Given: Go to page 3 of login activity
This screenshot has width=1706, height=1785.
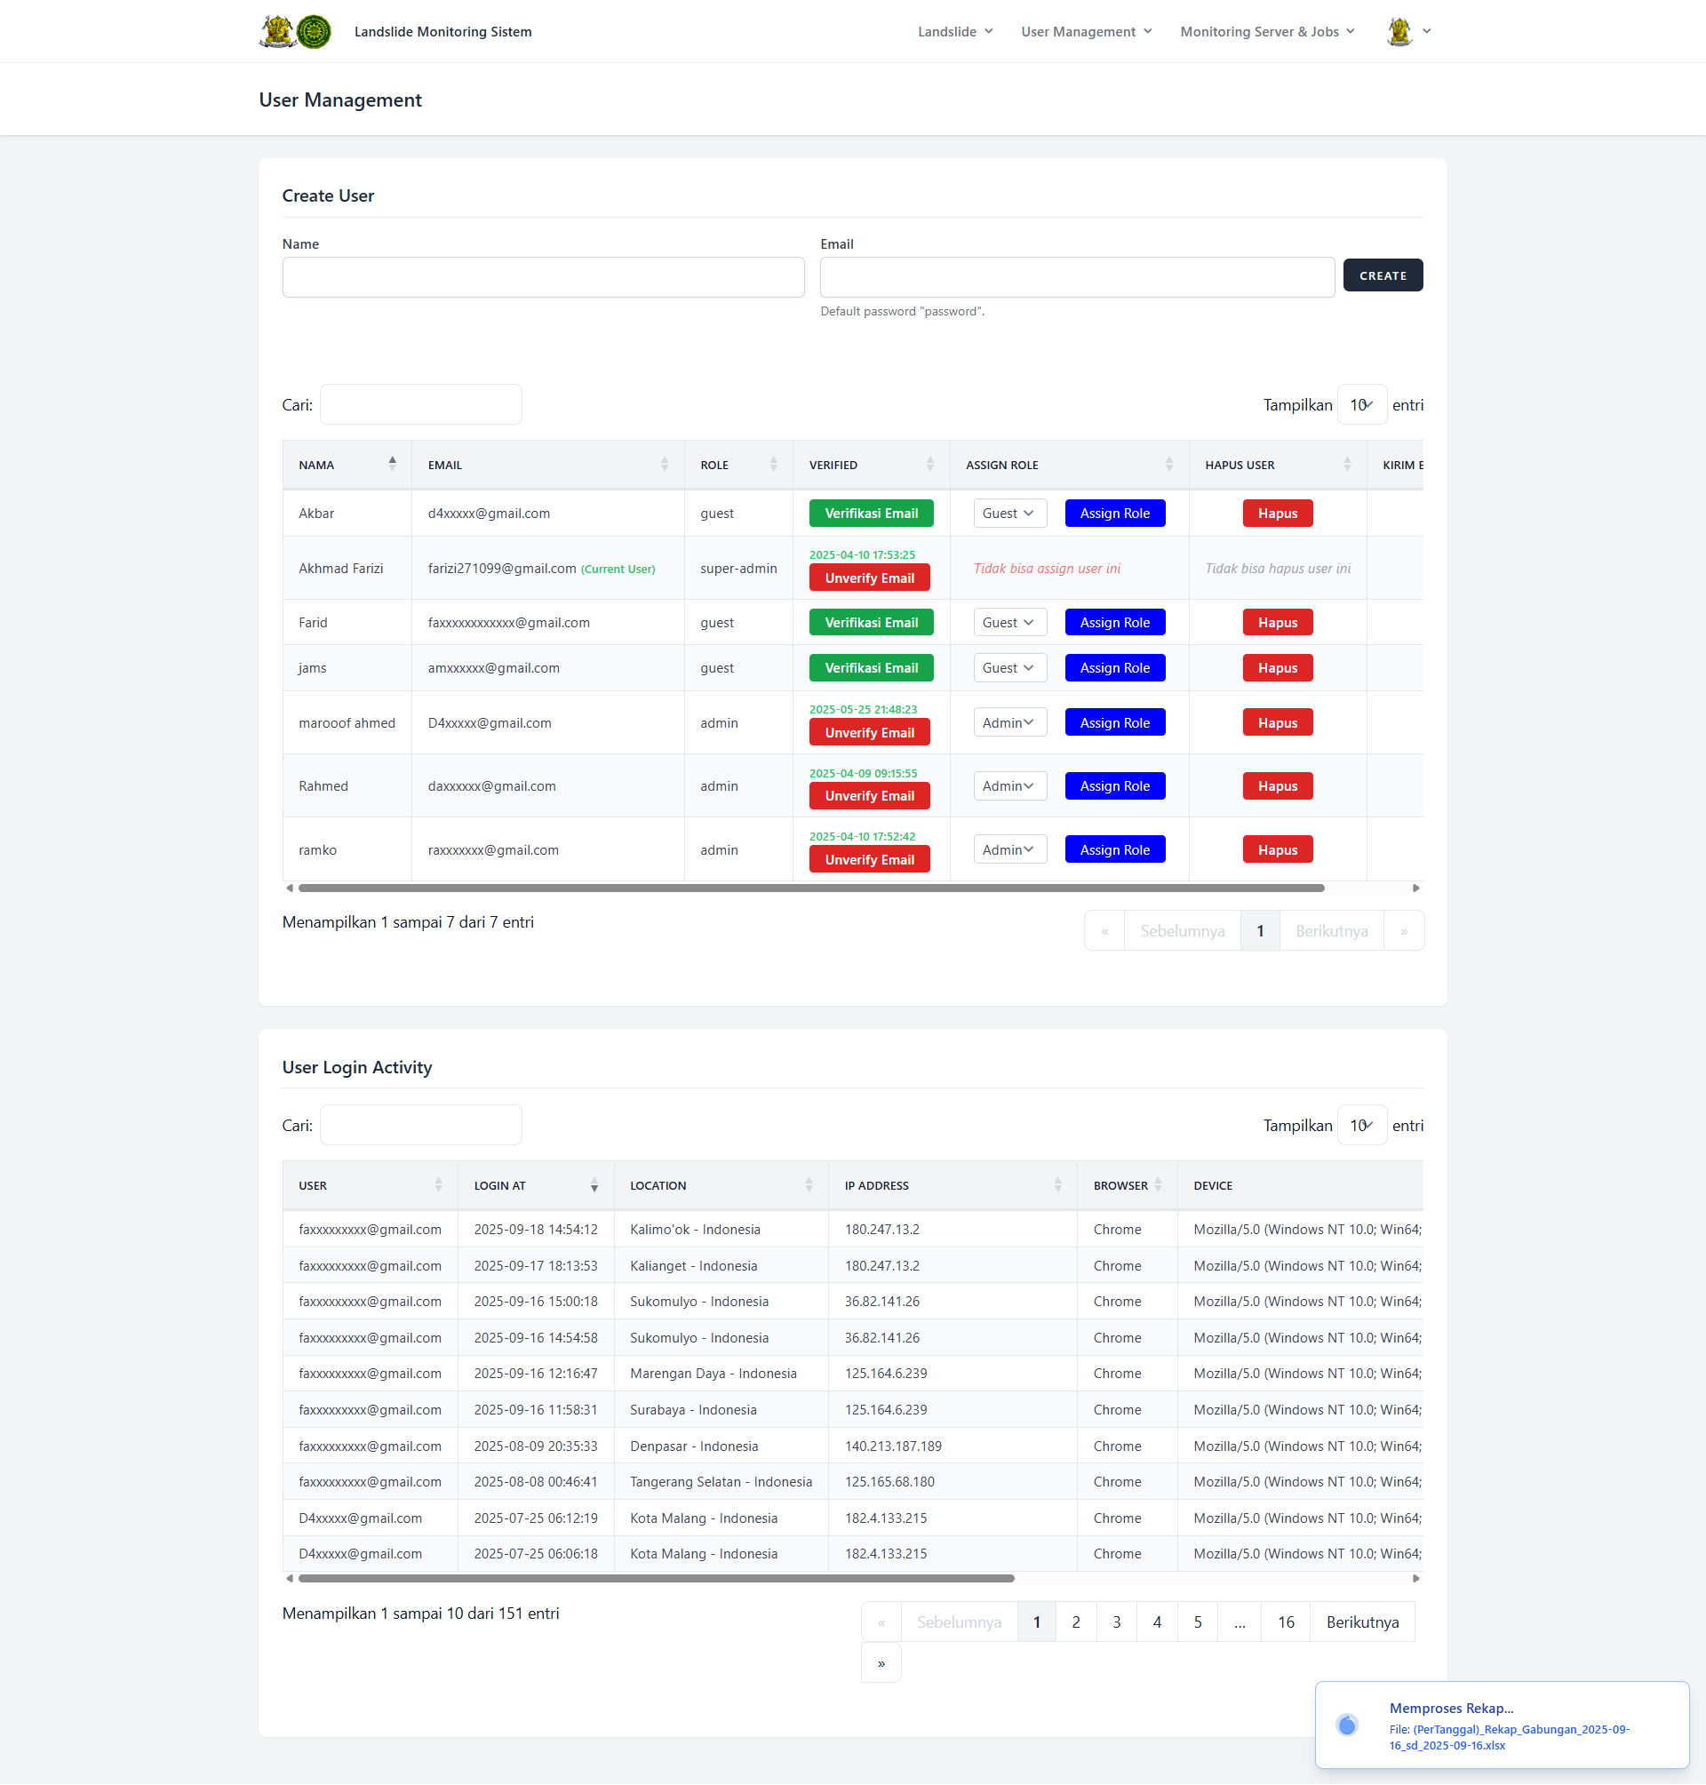Looking at the screenshot, I should click(x=1116, y=1622).
